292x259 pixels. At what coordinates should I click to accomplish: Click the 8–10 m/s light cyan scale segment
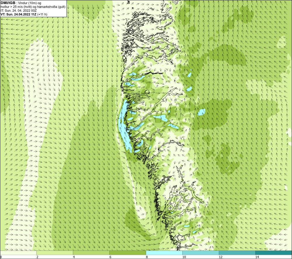point(164,253)
